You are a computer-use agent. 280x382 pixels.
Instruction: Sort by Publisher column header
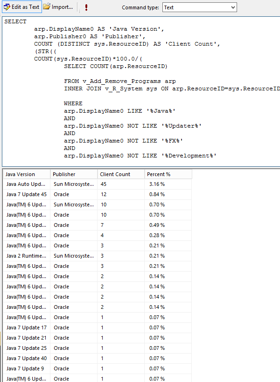[74, 174]
